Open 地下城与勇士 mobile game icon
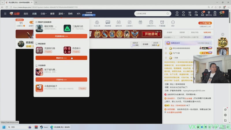 coord(39,72)
